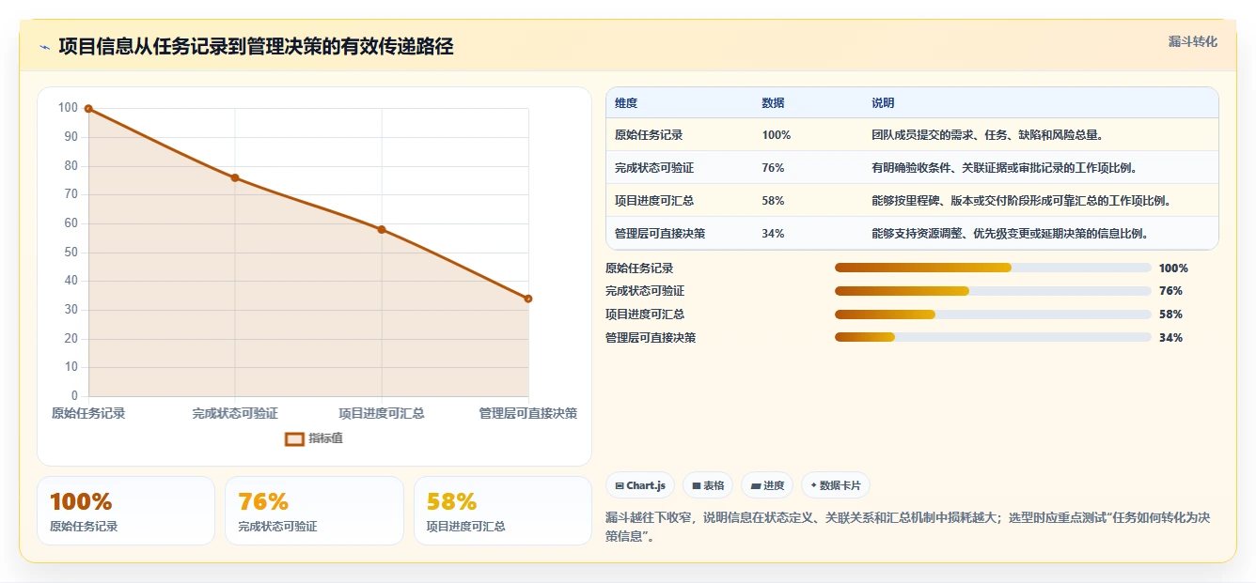Click the title 项目信息从任务记录到管理决策的有效传递路径
The height and width of the screenshot is (583, 1256).
[x=256, y=46]
